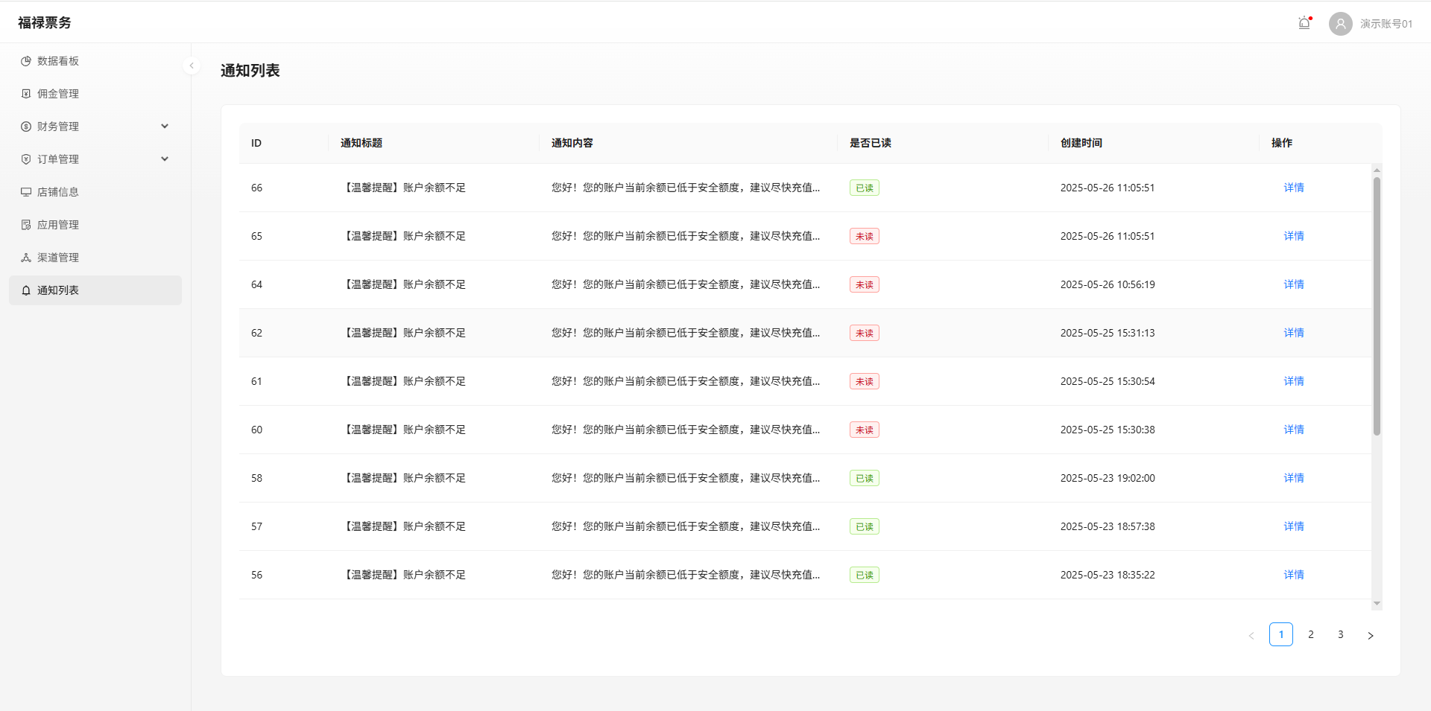
Task: Go to the next page arrow
Action: point(1370,635)
